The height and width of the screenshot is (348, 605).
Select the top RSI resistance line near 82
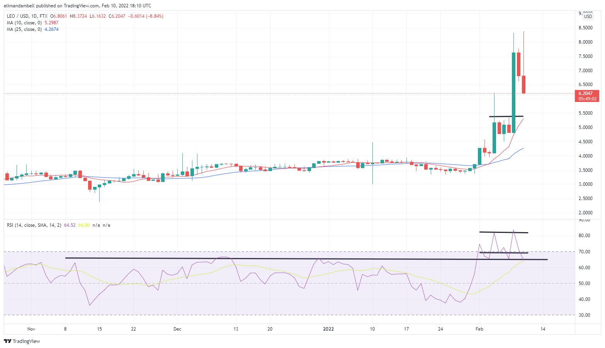(x=504, y=232)
